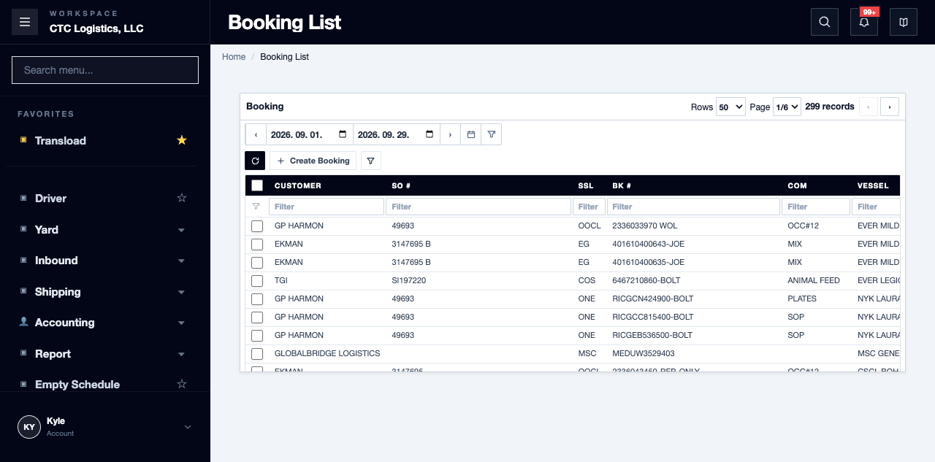Expand the Shipping menu chevron
935x462 pixels.
pyautogui.click(x=181, y=292)
